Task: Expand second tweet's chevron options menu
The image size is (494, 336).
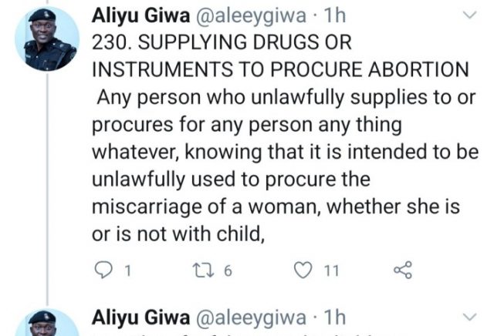Action: (468, 317)
